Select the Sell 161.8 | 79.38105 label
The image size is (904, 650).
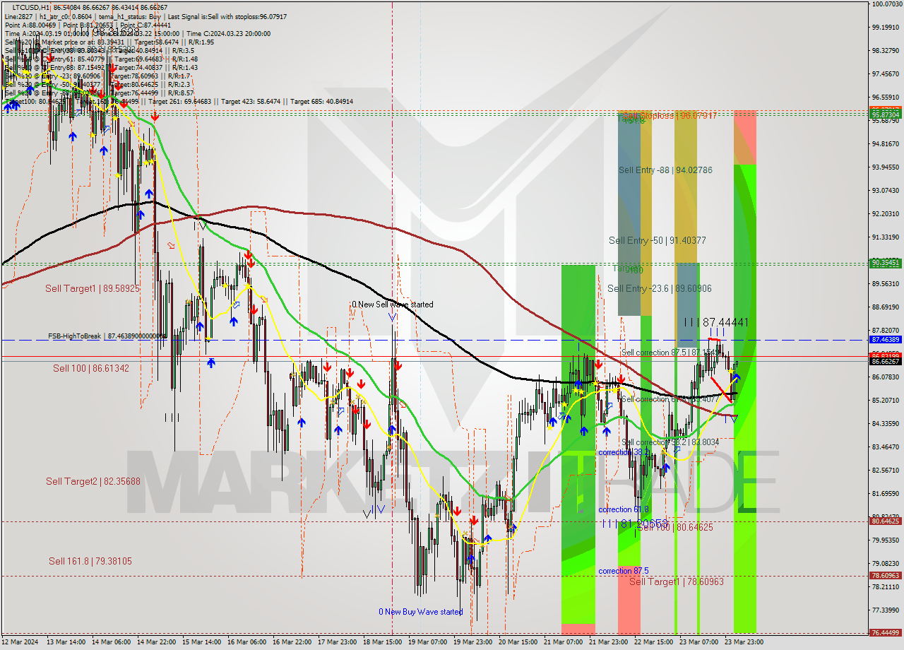(x=90, y=561)
